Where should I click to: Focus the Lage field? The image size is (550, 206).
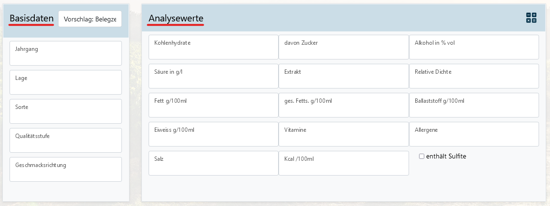[x=66, y=82]
